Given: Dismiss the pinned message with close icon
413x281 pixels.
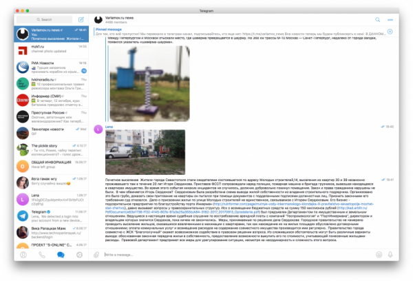Looking at the screenshot, I should [390, 32].
